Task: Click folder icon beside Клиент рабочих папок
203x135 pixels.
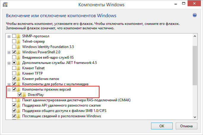Action: [18, 79]
